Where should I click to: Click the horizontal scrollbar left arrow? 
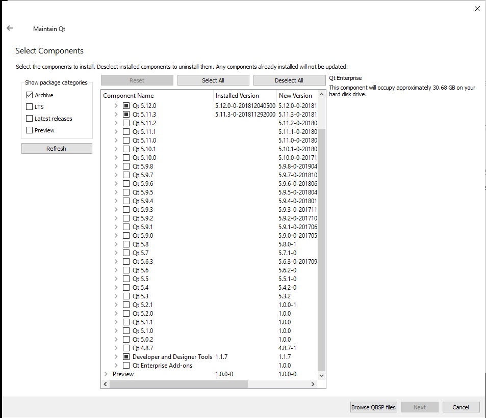(105, 384)
